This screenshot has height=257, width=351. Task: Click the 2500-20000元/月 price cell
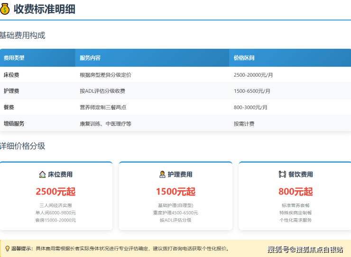pyautogui.click(x=253, y=75)
